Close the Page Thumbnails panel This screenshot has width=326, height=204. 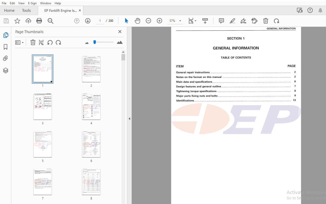[120, 32]
